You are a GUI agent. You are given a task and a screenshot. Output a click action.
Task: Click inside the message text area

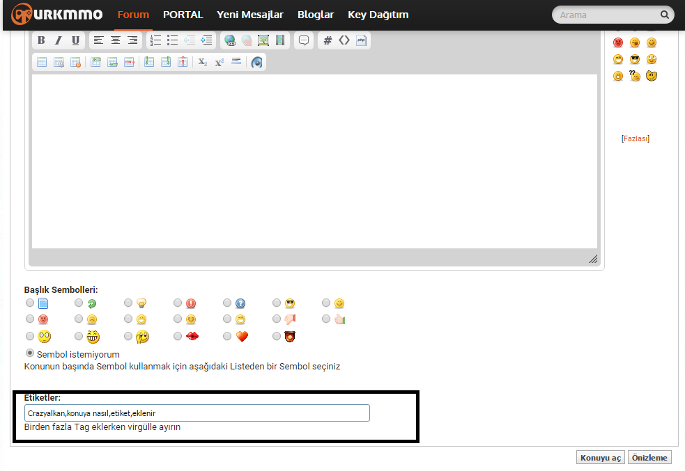(314, 161)
